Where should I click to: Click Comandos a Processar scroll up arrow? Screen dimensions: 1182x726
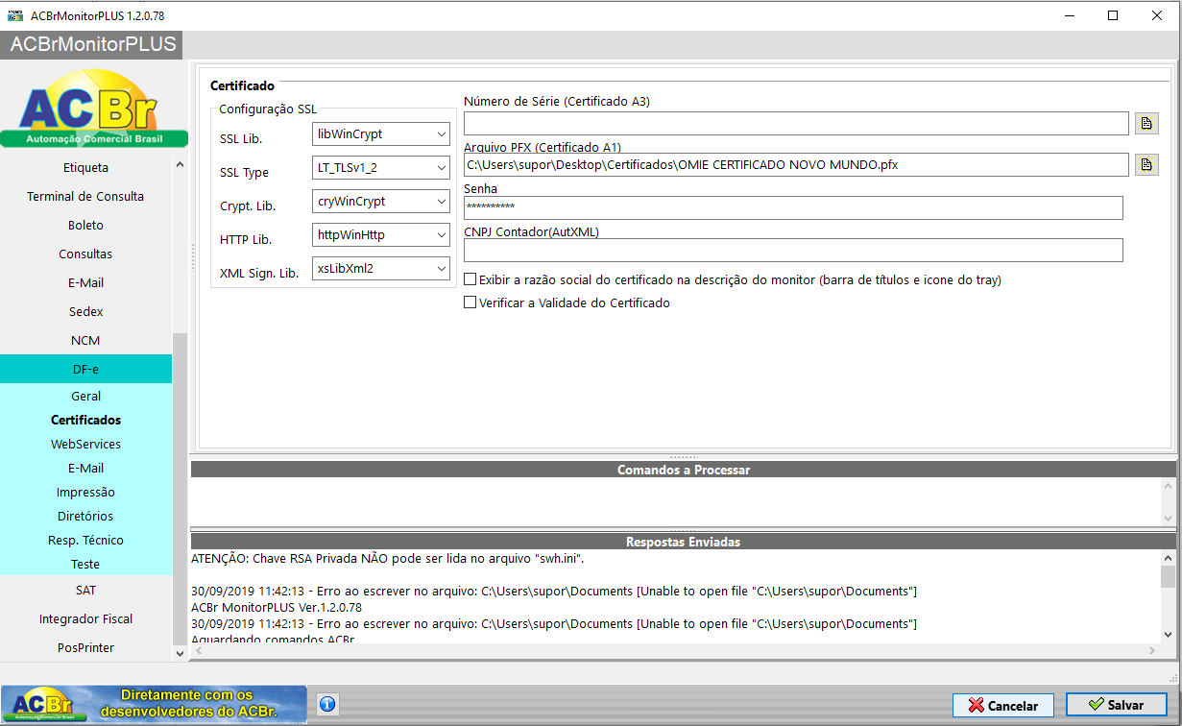point(1168,487)
